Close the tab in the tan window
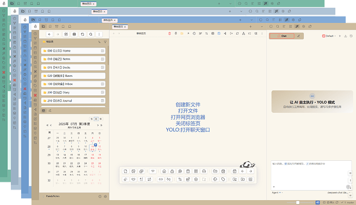This screenshot has height=205, width=356. click(x=125, y=27)
